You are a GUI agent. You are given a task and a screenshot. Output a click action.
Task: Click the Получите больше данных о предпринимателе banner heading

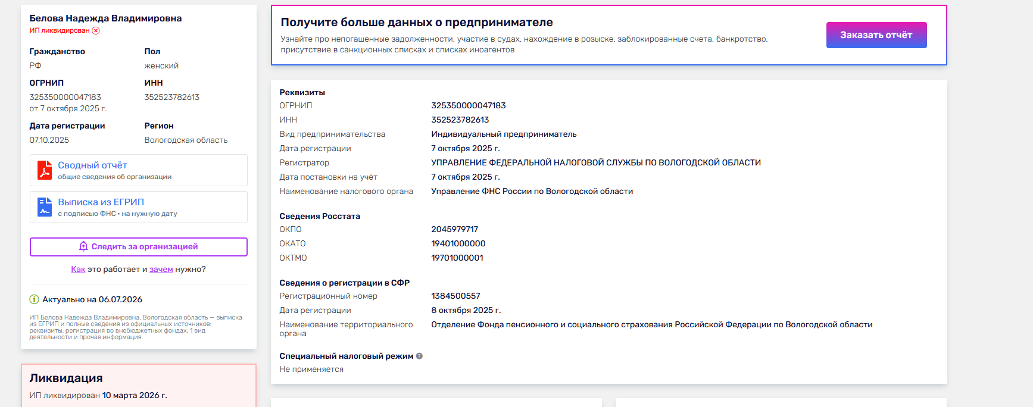[x=417, y=22]
